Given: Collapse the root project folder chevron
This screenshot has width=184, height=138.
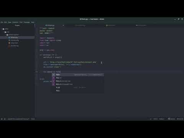Looking at the screenshot, I should tap(1, 29).
